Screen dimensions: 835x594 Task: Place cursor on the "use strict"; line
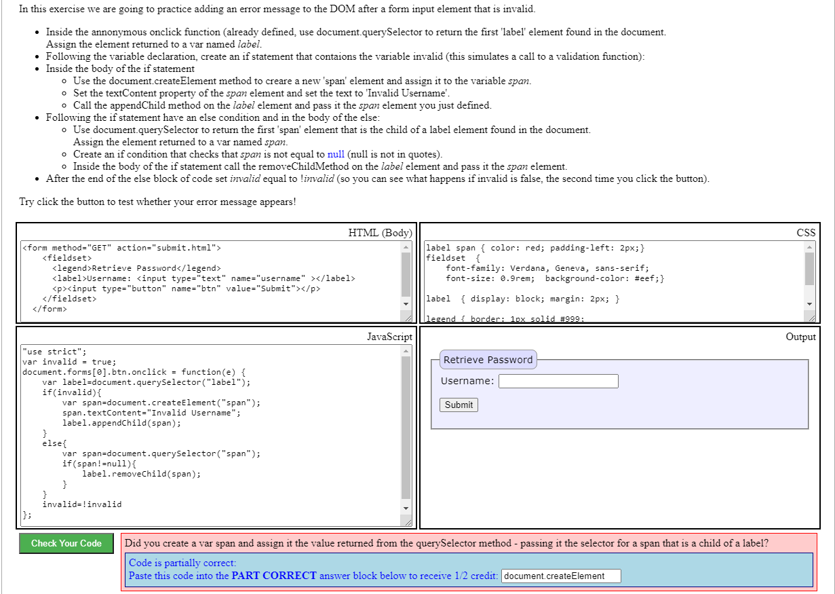[x=55, y=352]
